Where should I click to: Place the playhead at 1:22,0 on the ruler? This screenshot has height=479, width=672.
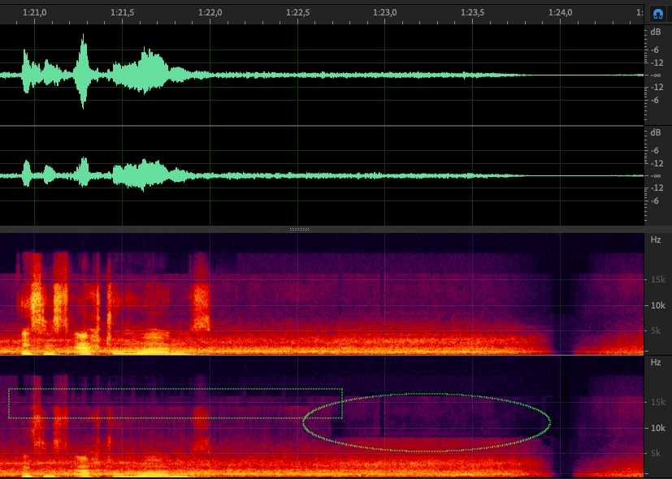210,12
